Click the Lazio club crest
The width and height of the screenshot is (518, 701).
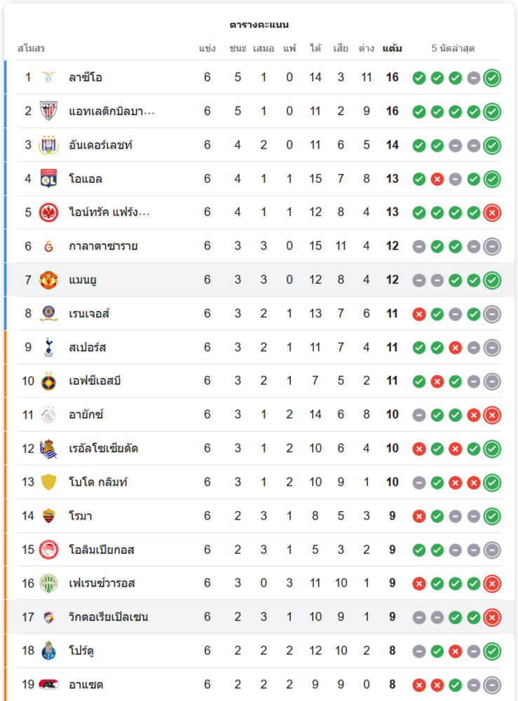[x=48, y=77]
